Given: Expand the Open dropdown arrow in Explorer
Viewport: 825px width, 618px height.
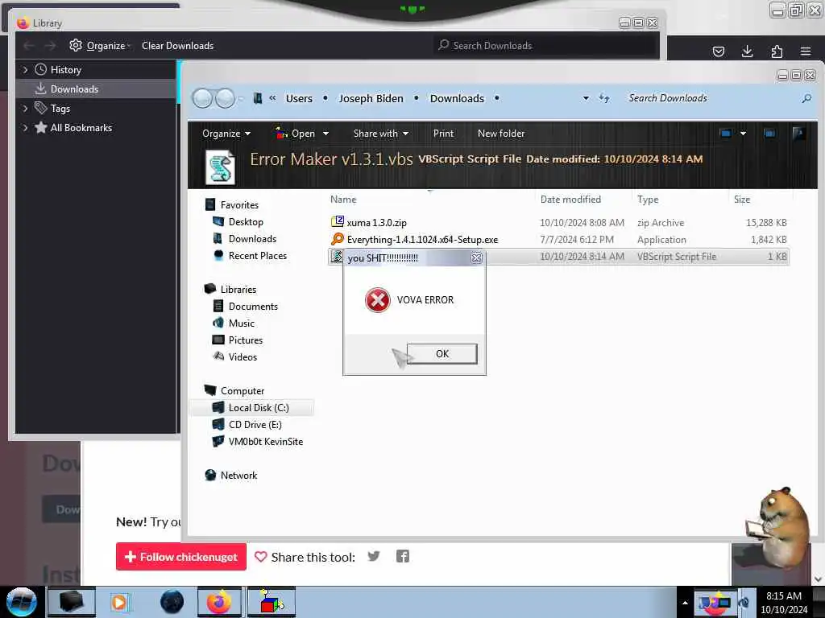Looking at the screenshot, I should coord(325,134).
